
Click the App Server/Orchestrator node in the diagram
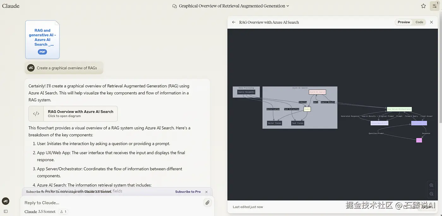click(x=399, y=109)
